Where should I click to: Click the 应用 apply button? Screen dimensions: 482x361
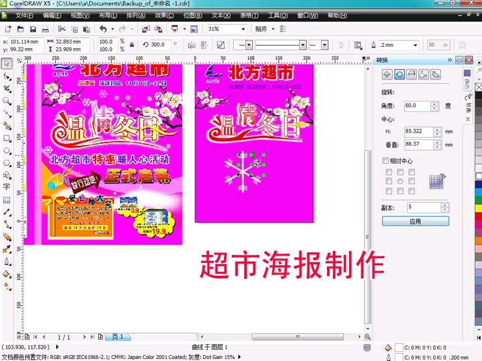coord(415,221)
